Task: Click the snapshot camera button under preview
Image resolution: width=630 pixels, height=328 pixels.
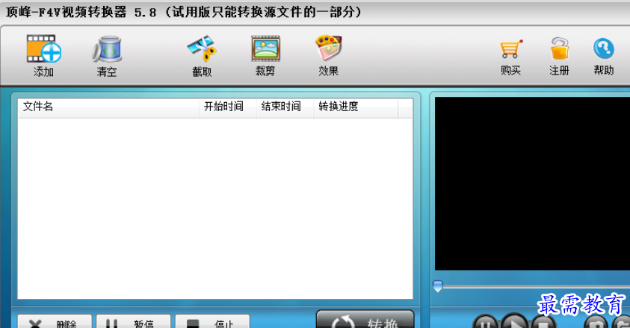Action: pos(596,323)
